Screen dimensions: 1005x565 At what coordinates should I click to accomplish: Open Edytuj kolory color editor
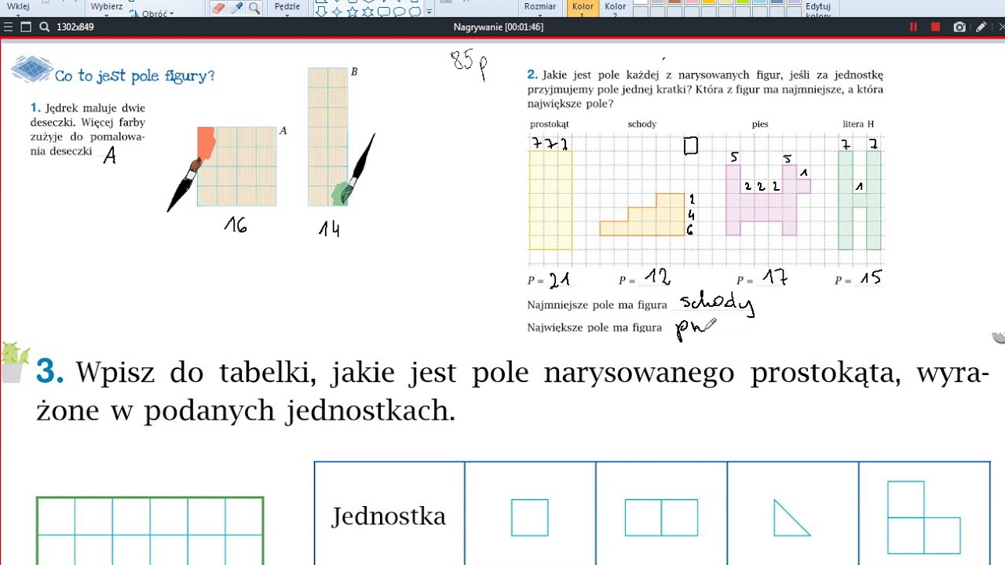point(818,9)
